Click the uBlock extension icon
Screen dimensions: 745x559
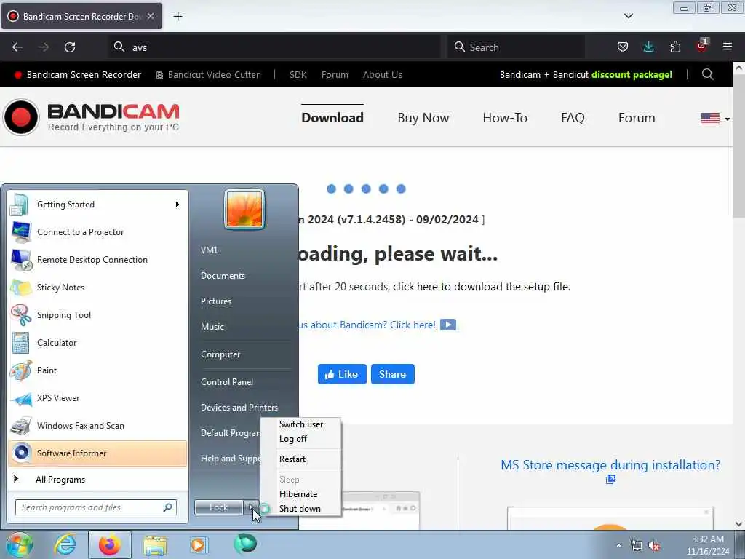click(702, 46)
